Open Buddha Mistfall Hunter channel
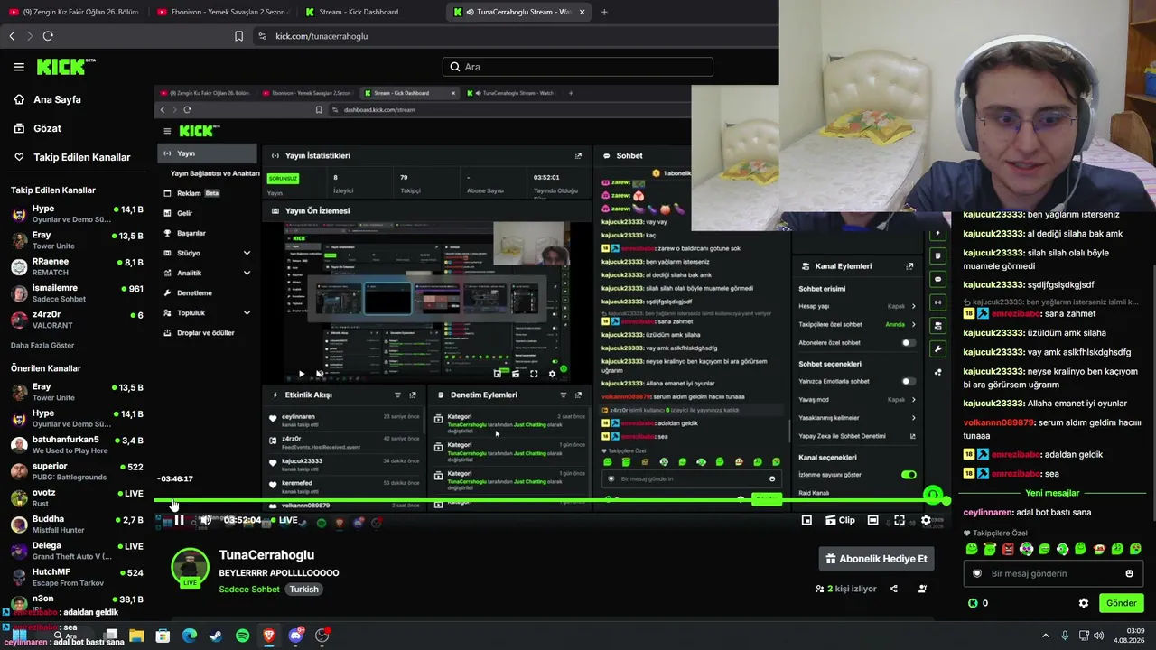Screen dimensions: 1156x650 point(77,524)
